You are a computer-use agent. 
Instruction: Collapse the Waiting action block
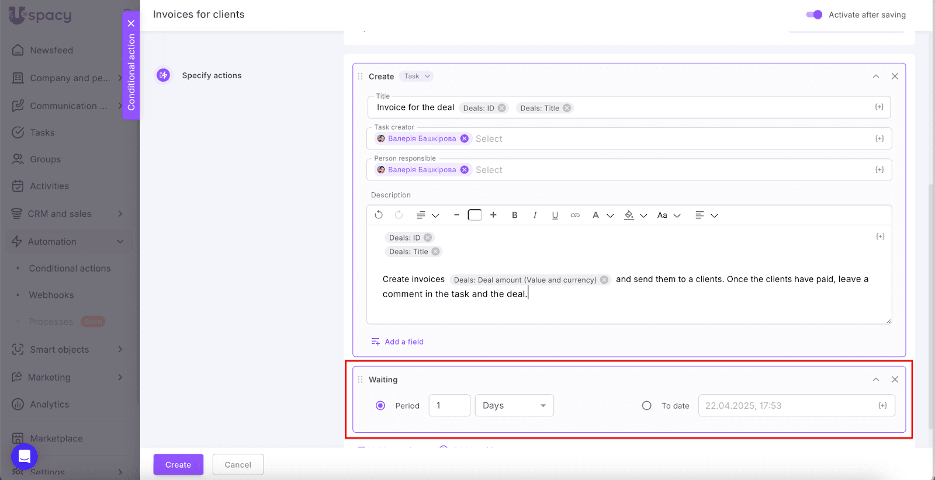(876, 380)
